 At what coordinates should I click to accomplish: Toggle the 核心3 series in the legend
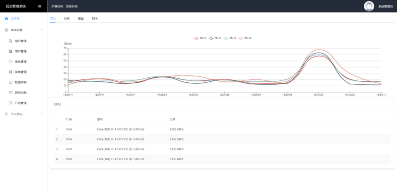(230, 38)
